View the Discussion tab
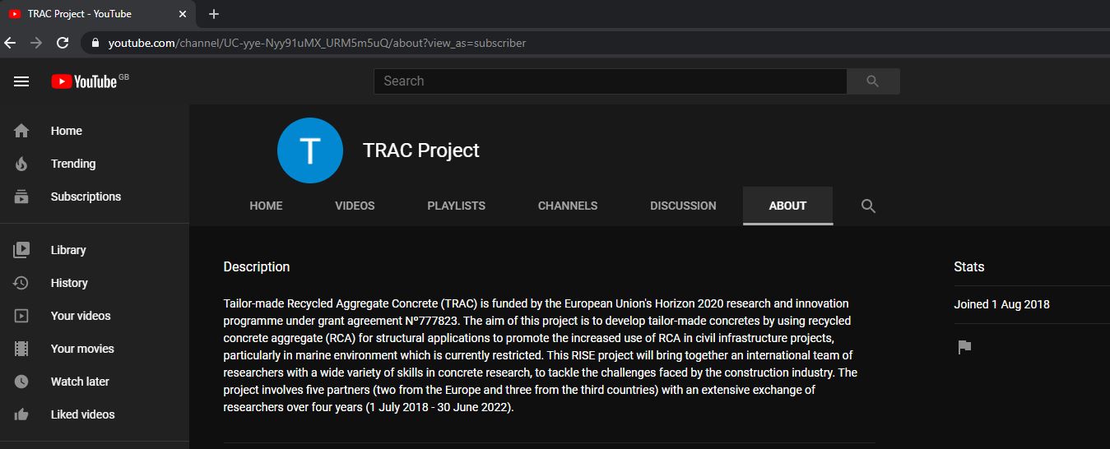This screenshot has width=1110, height=449. tap(682, 206)
